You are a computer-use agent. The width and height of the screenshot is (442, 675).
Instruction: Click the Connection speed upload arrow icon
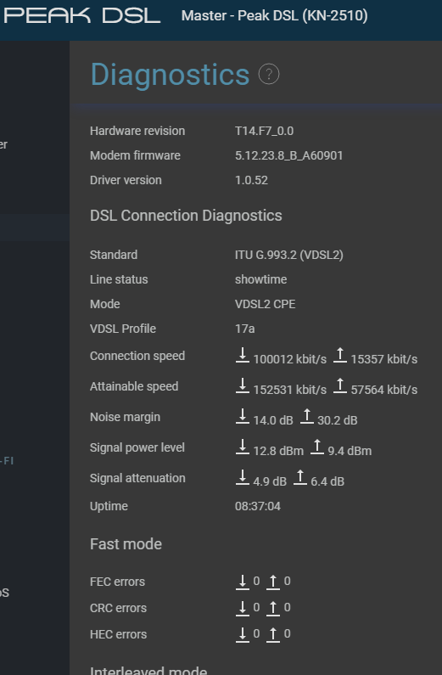tap(340, 355)
